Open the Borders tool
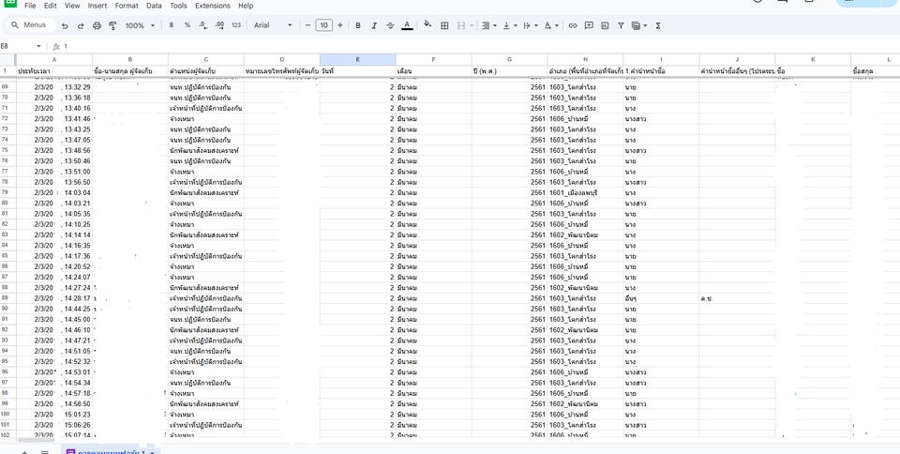 tap(444, 26)
